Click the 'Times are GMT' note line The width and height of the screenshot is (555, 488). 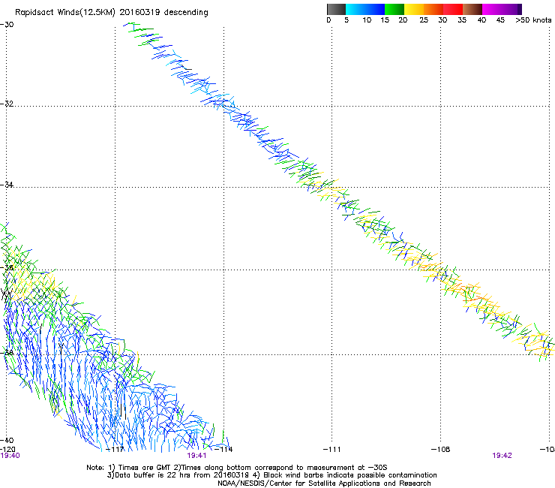click(237, 468)
